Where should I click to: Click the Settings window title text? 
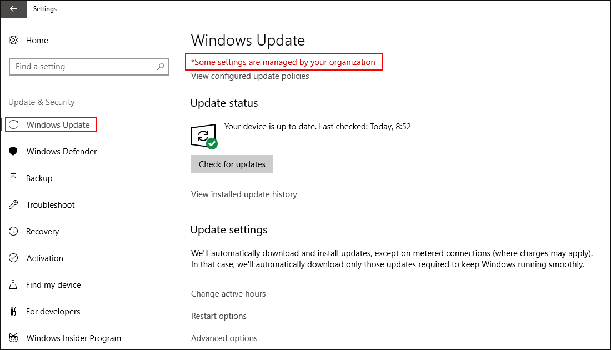pyautogui.click(x=45, y=8)
